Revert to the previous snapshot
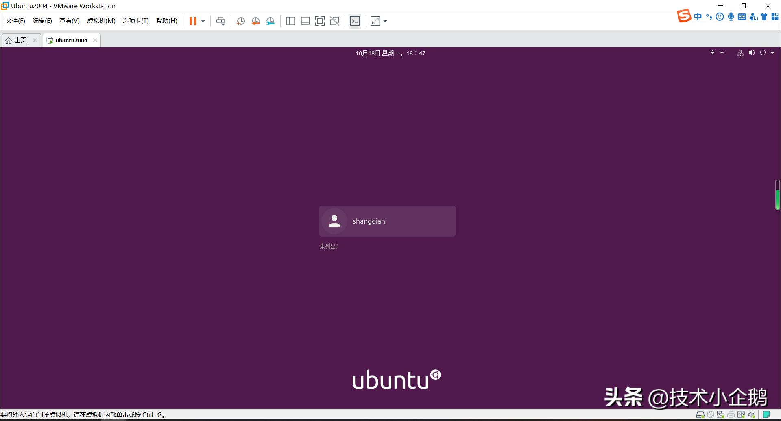781x421 pixels. pyautogui.click(x=255, y=21)
